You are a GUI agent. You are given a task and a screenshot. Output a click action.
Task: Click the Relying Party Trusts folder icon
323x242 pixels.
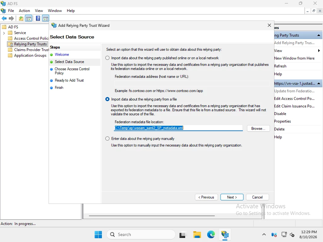click(x=10, y=44)
